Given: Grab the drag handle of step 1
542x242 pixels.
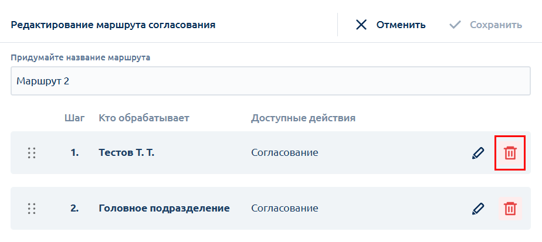Looking at the screenshot, I should (x=32, y=152).
